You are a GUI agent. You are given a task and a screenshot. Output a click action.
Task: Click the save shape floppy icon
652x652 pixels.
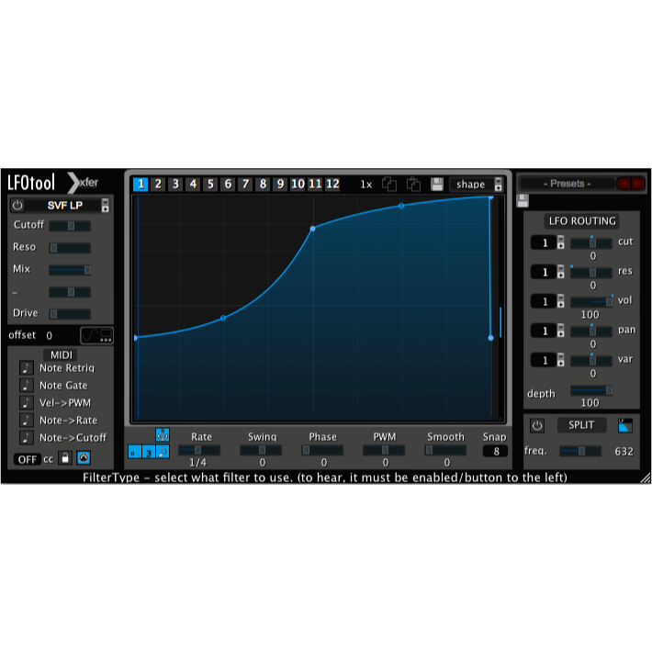[438, 184]
